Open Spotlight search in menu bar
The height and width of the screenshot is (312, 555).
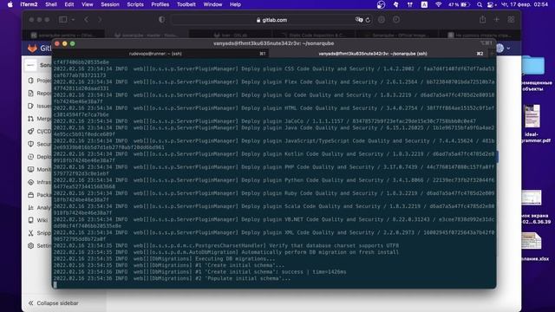pos(480,4)
